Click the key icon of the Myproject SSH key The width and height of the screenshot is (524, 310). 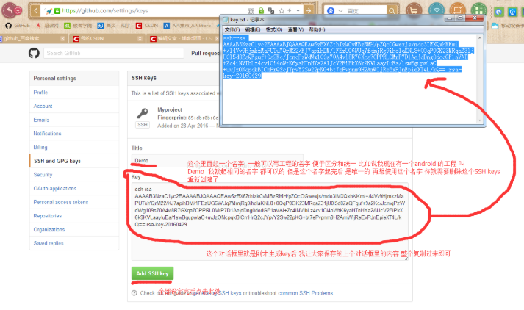click(143, 114)
